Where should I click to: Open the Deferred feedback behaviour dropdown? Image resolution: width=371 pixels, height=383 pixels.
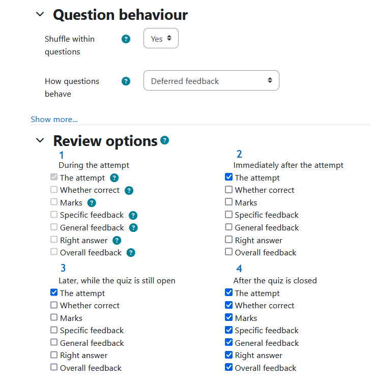coord(211,80)
